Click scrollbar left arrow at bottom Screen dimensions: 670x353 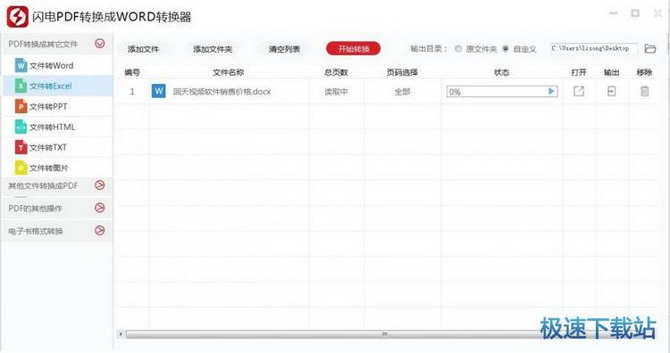[121, 333]
